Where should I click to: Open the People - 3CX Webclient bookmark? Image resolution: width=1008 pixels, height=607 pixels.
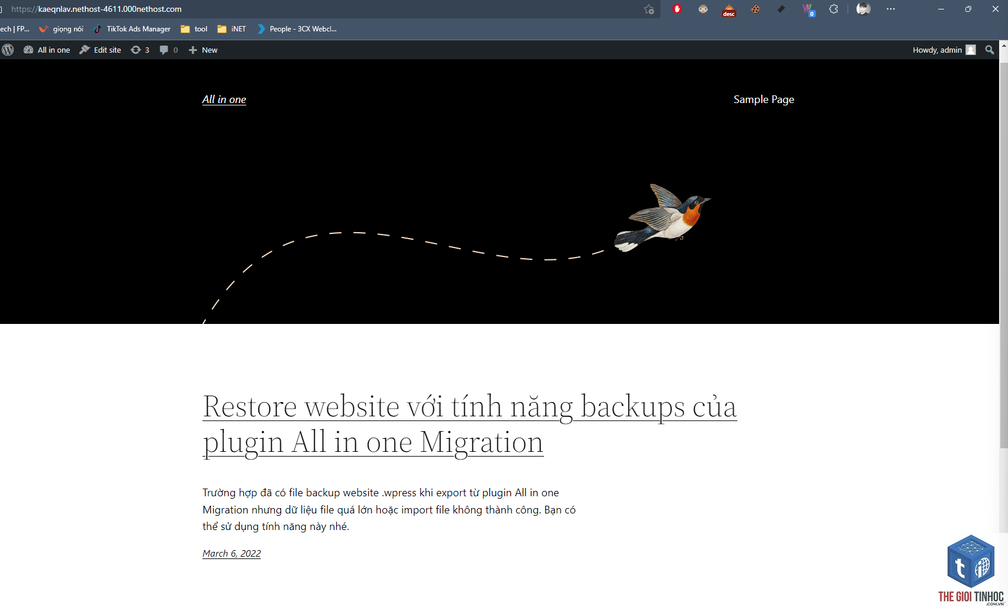[297, 28]
